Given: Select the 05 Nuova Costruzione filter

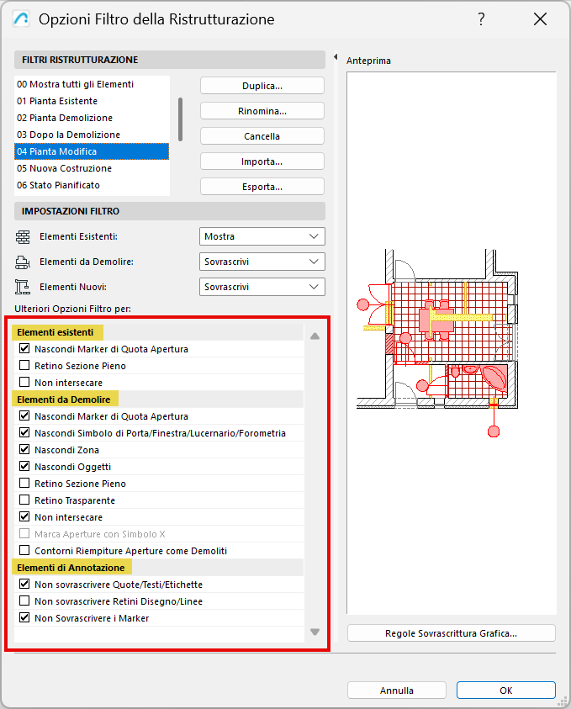Looking at the screenshot, I should click(x=92, y=168).
